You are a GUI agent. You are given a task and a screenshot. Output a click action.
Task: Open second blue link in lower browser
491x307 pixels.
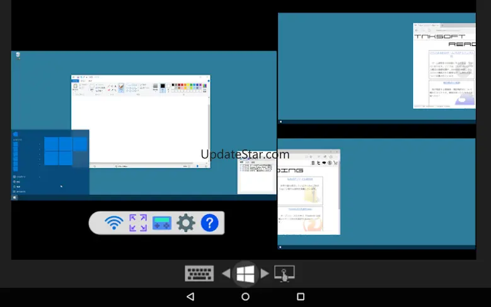pos(300,209)
